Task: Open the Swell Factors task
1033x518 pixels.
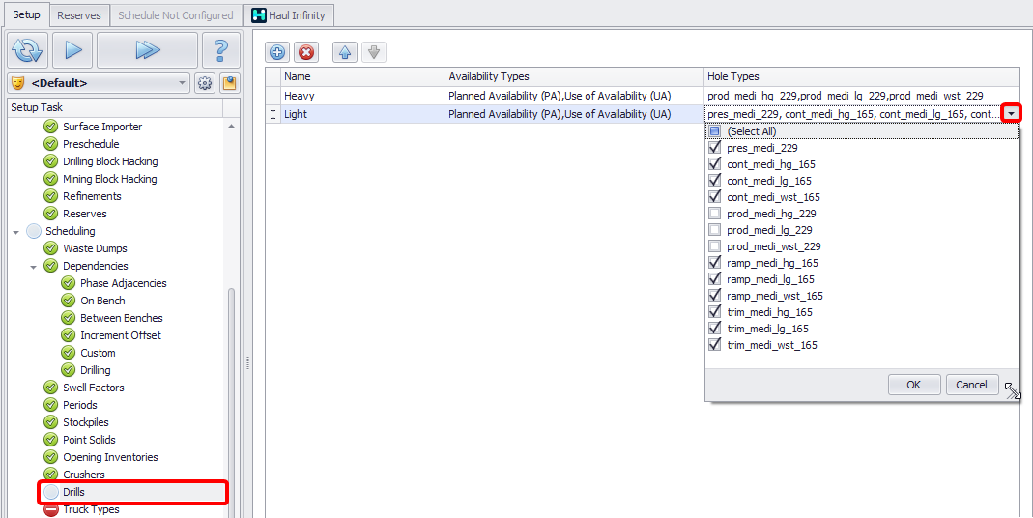Action: [94, 388]
